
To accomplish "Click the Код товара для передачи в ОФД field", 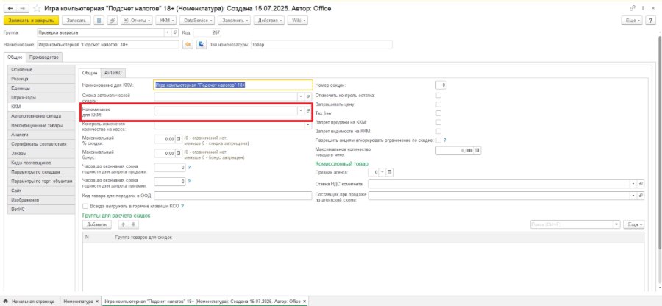I will tap(233, 196).
